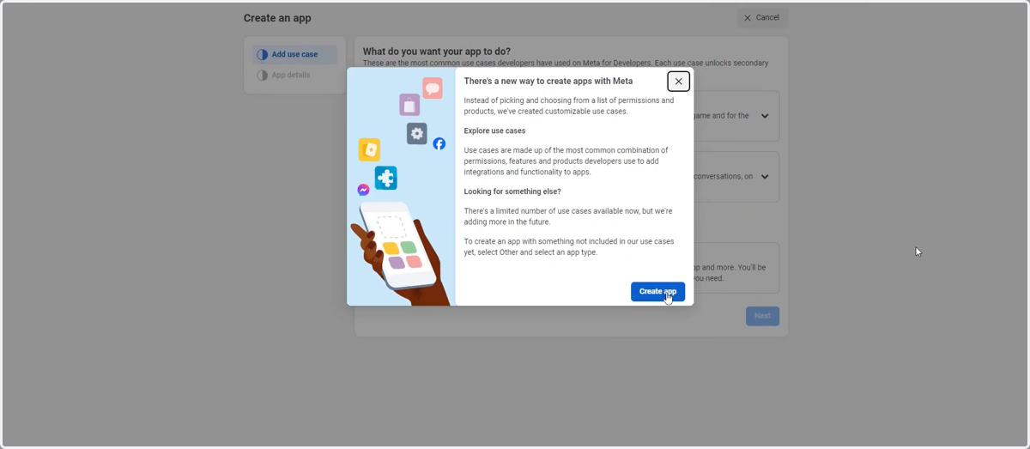
Task: Click the 'What do you want your app to do?' heading
Action: (x=437, y=52)
